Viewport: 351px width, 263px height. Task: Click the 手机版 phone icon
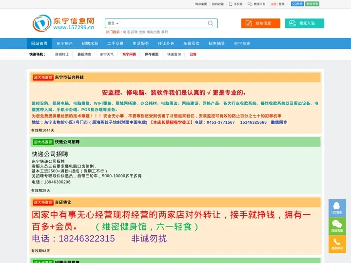tap(231, 4)
